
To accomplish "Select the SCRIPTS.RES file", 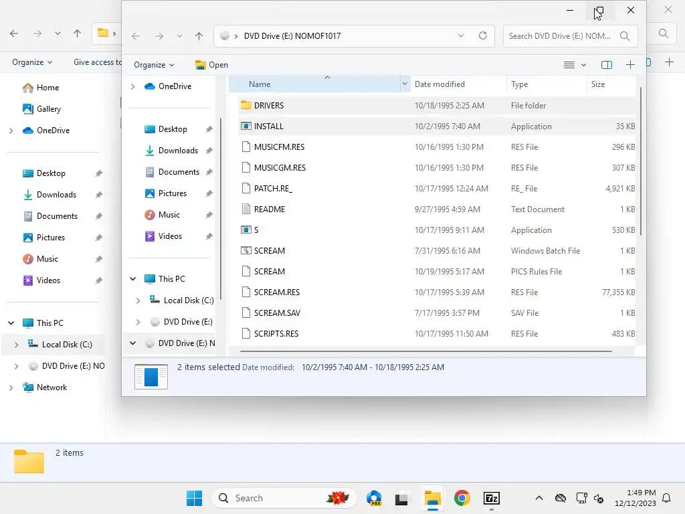I will (436, 334).
